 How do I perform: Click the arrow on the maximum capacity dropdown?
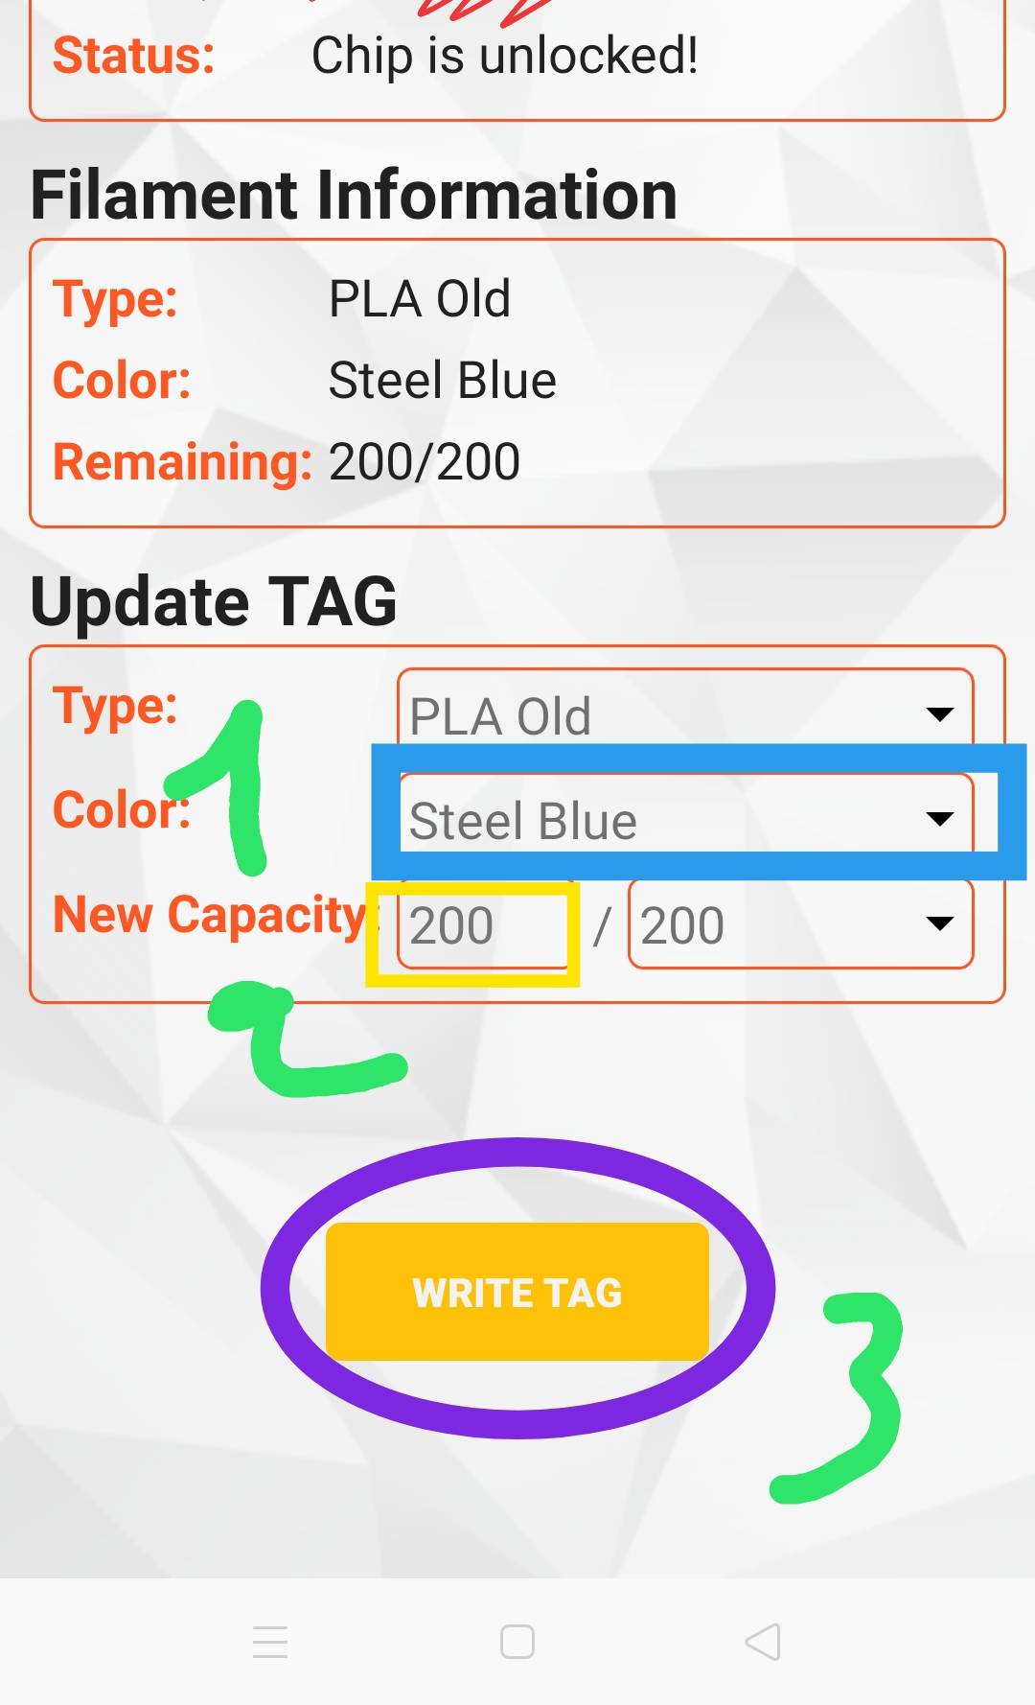pos(939,923)
